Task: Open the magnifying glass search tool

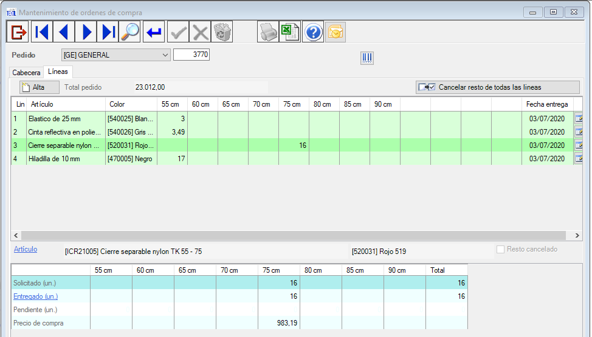Action: point(130,32)
